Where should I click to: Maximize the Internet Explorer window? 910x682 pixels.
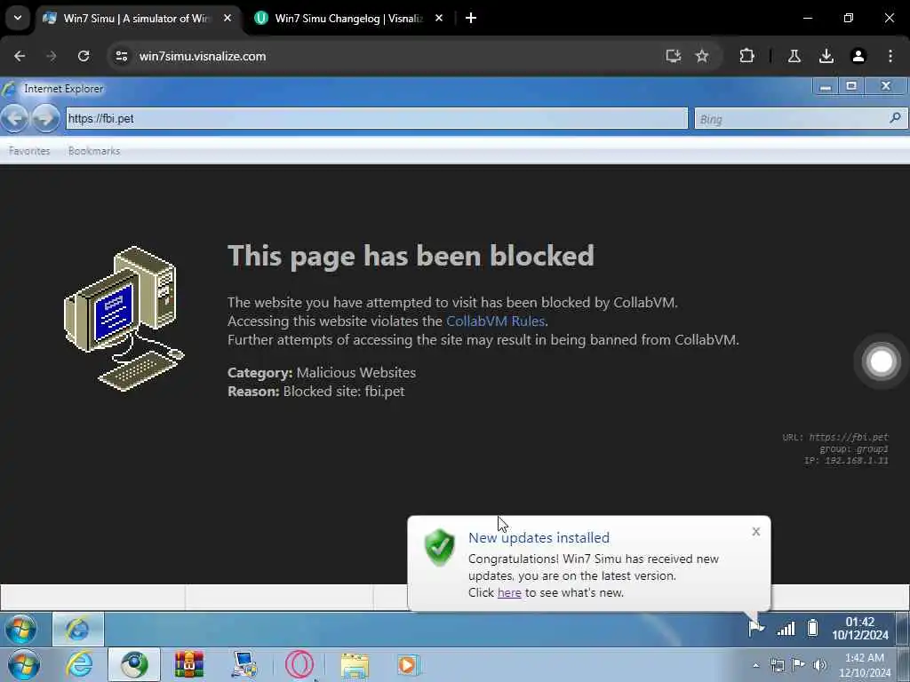pos(851,86)
